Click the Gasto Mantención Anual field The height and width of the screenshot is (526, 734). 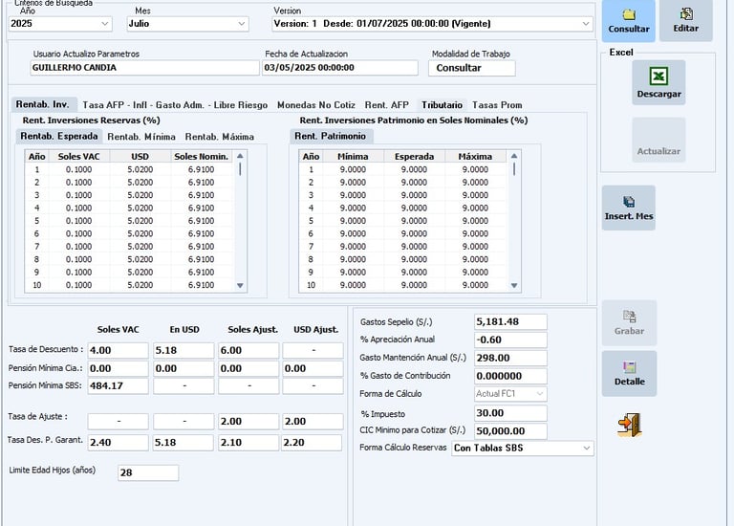[510, 359]
